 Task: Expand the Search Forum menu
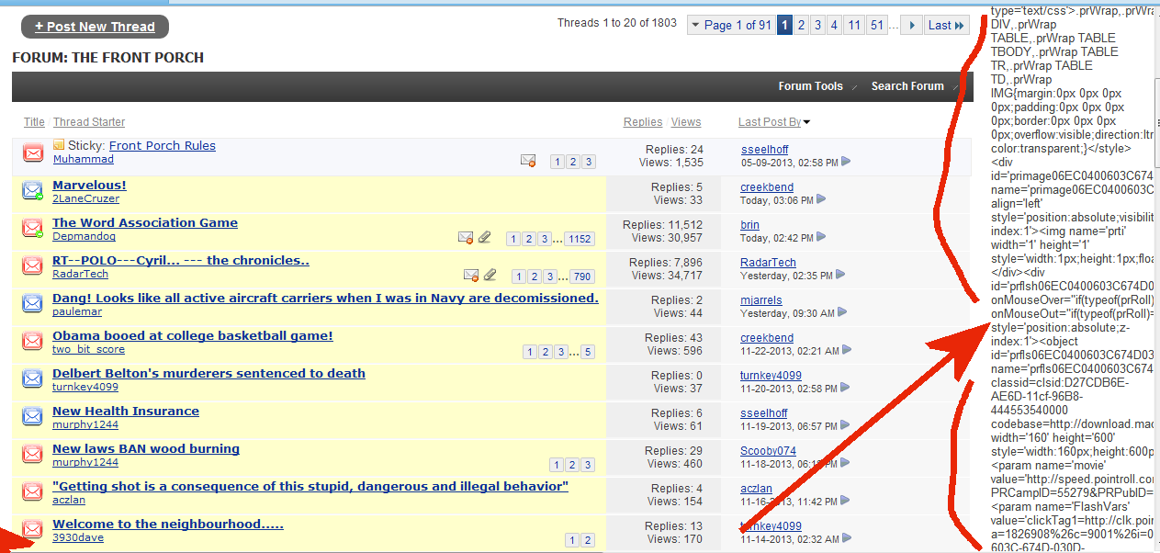[907, 86]
